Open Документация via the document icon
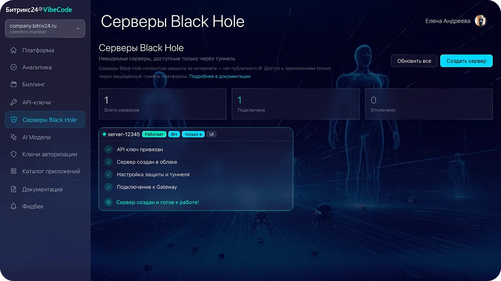 [14, 189]
